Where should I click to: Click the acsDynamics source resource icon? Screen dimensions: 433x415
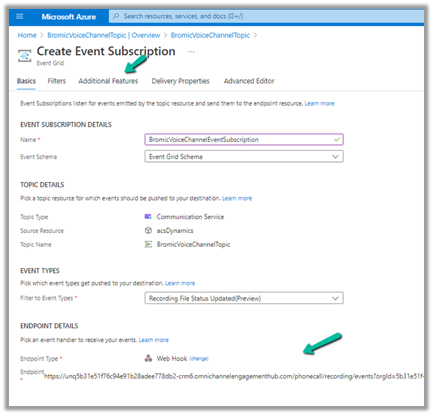[x=148, y=230]
